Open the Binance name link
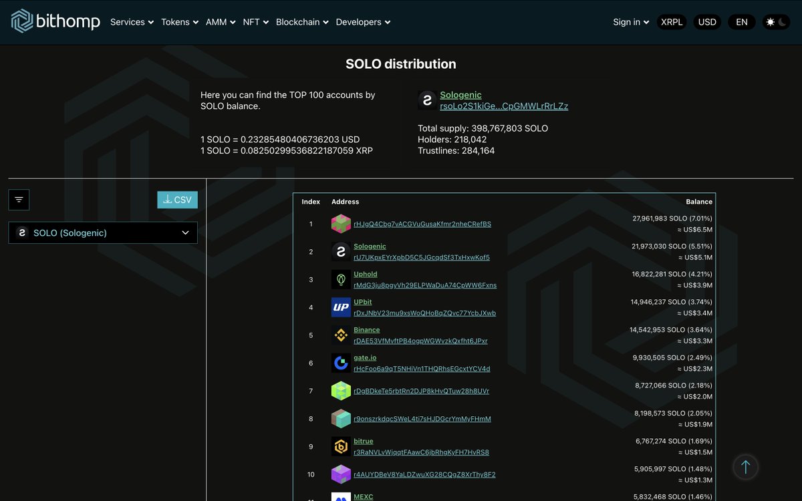 [367, 330]
